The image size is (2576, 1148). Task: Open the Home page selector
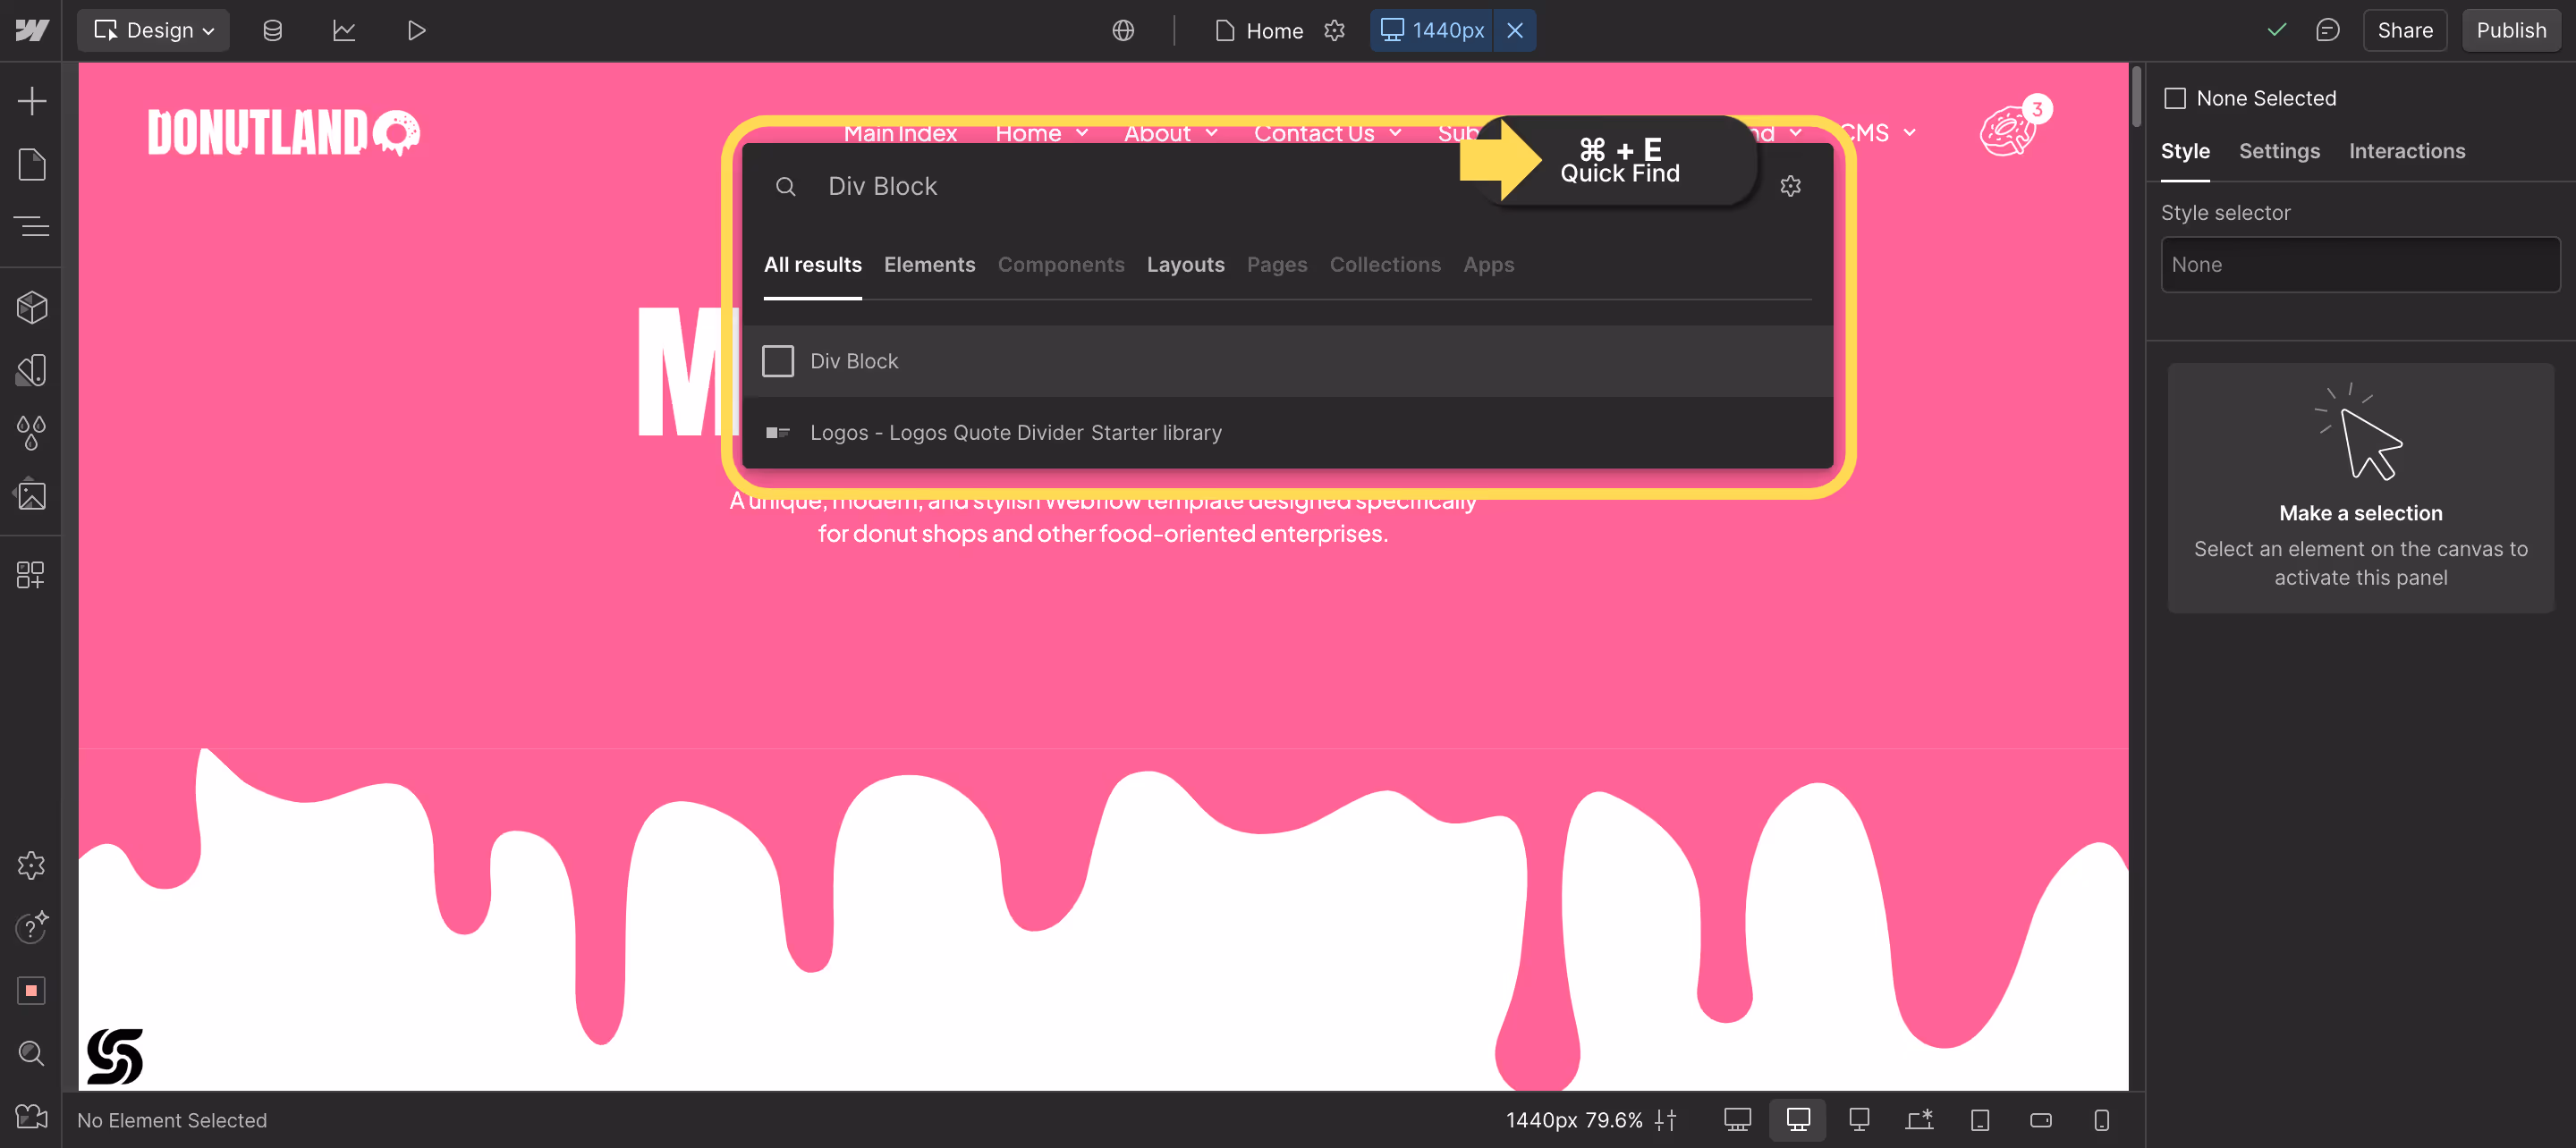[1259, 30]
